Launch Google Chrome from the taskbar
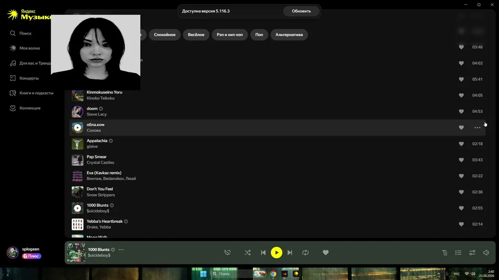 273,274
